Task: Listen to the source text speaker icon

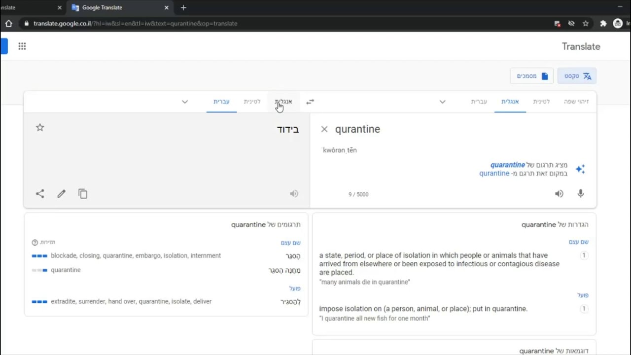Action: pos(559,194)
